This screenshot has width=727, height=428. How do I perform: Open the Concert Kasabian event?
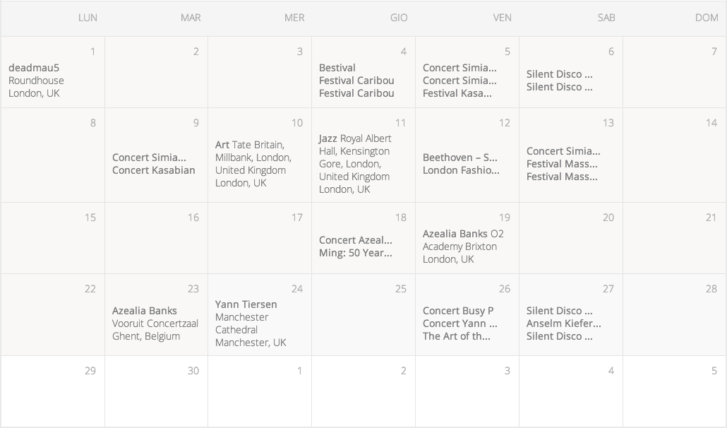tap(154, 170)
